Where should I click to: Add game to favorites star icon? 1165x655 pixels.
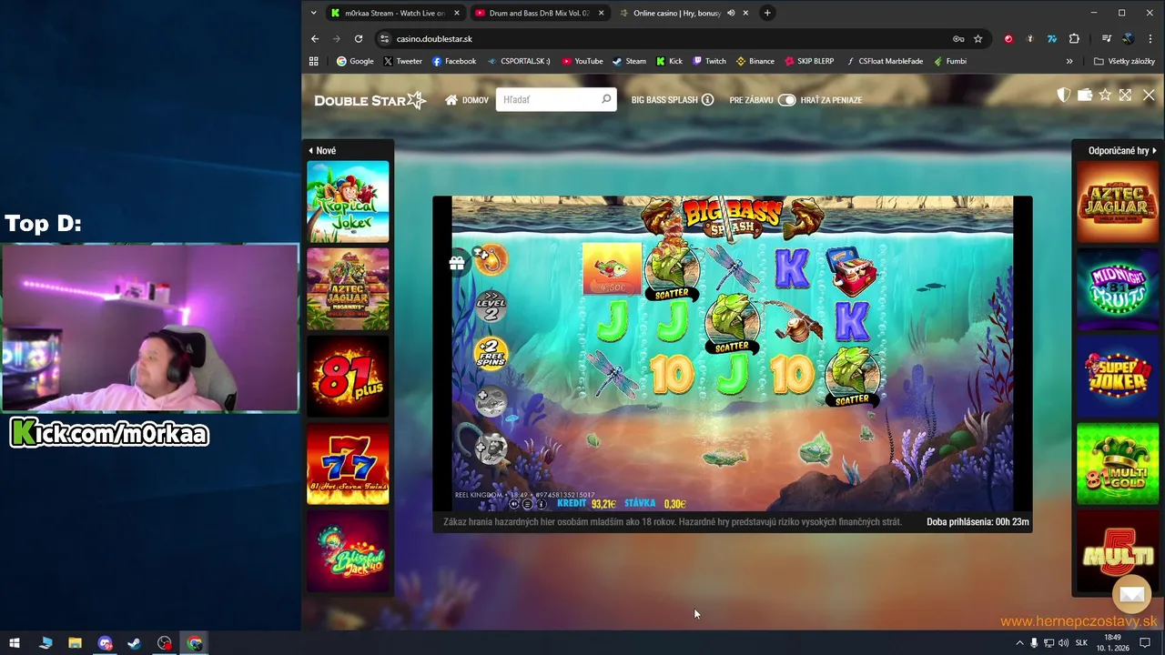[x=1105, y=95]
